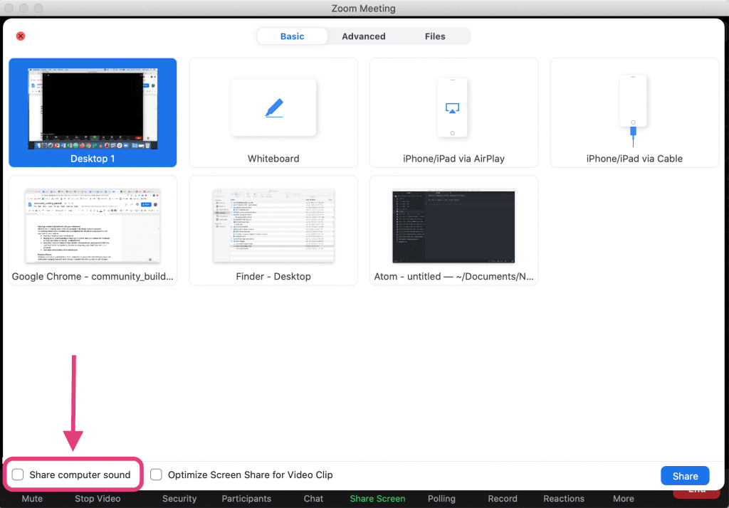Open Polling in the meeting toolbar
This screenshot has height=508, width=729.
(x=441, y=498)
